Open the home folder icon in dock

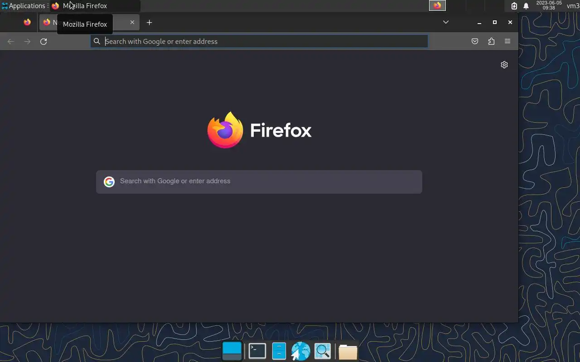(x=348, y=352)
